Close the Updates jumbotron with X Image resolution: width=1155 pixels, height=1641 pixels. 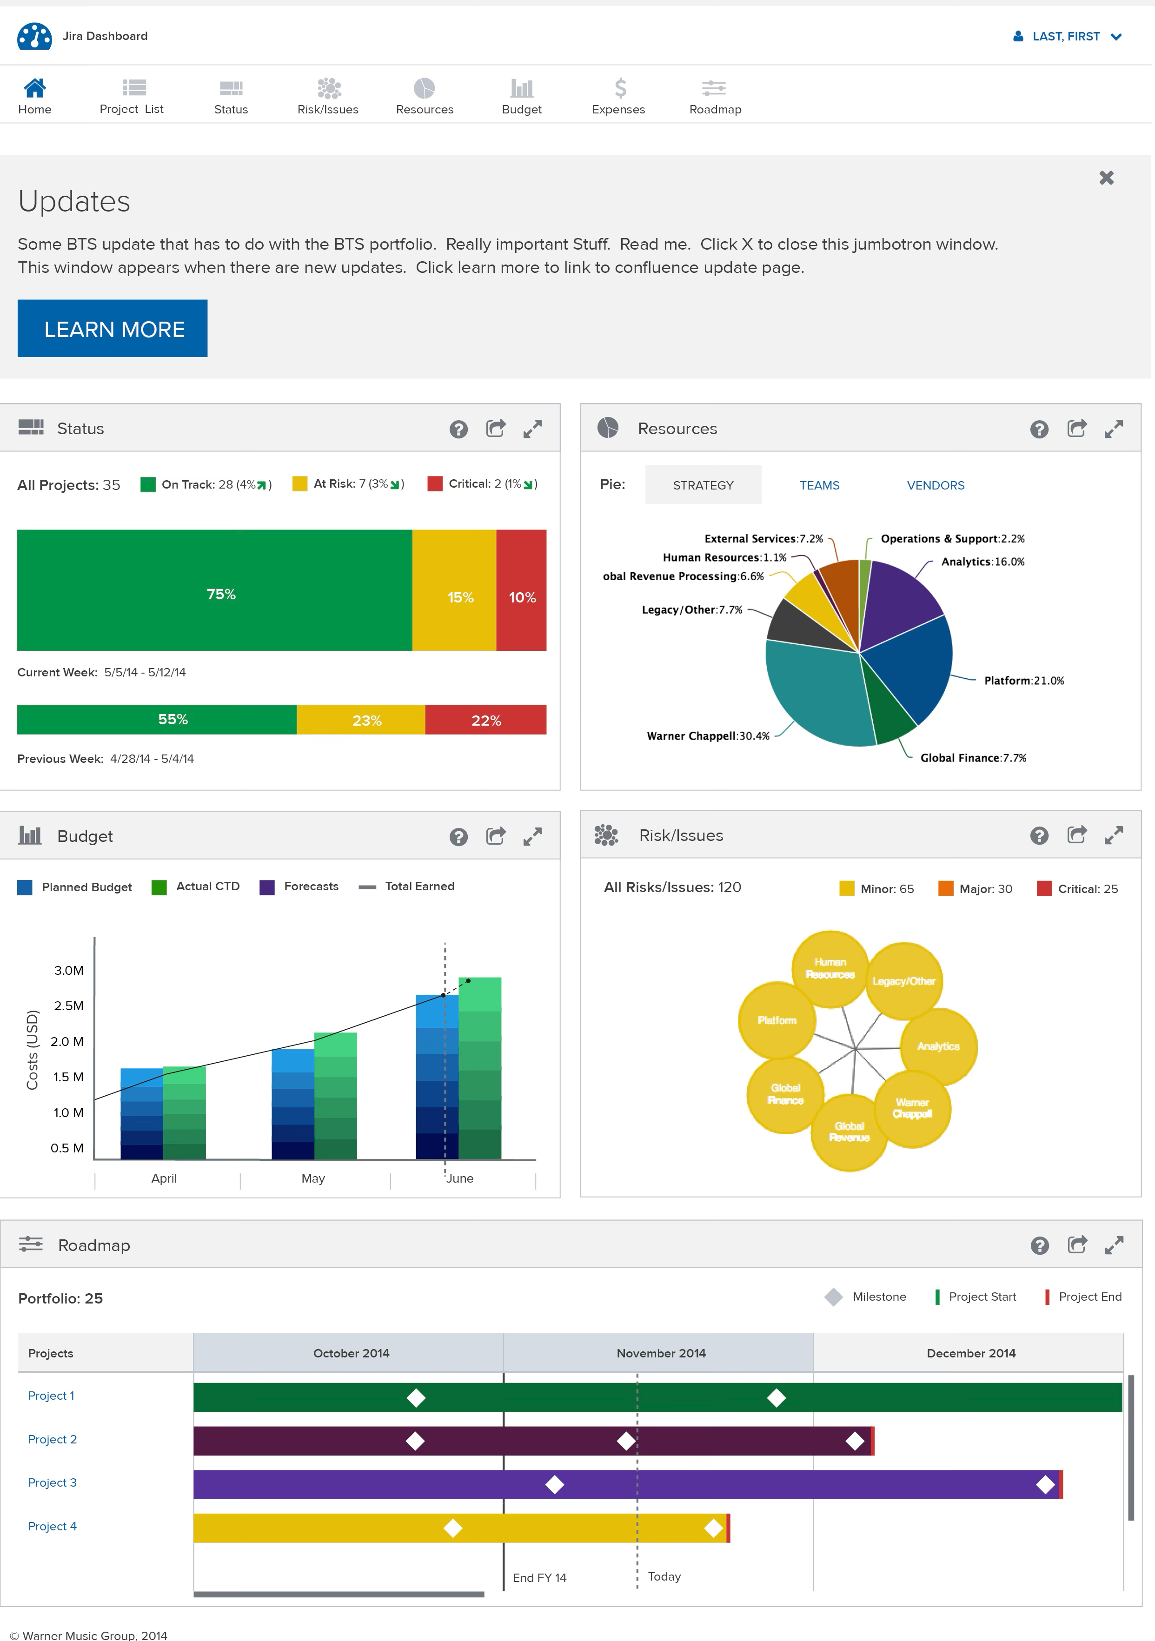[x=1106, y=178]
